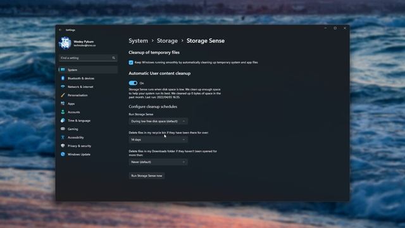Turn off Automatic User content cleanup toggle
The width and height of the screenshot is (405, 228).
(133, 83)
